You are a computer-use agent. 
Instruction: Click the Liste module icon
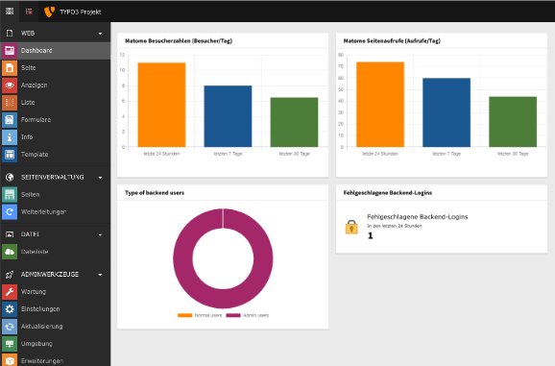click(10, 103)
